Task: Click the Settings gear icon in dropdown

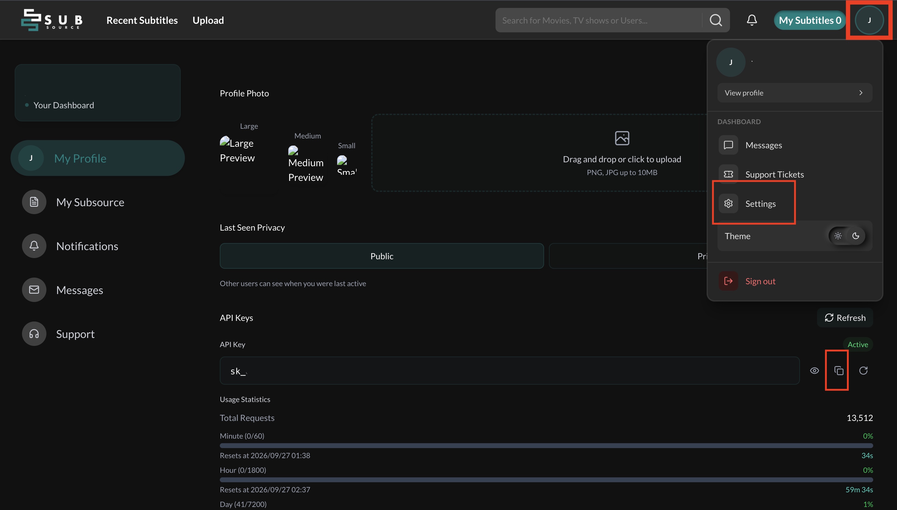Action: (728, 203)
